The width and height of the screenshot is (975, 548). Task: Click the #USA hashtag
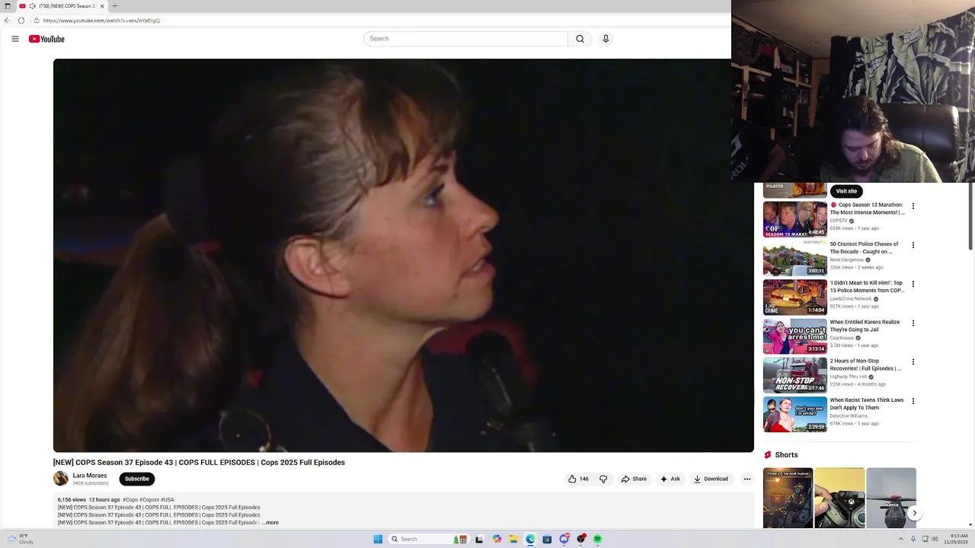coord(168,500)
